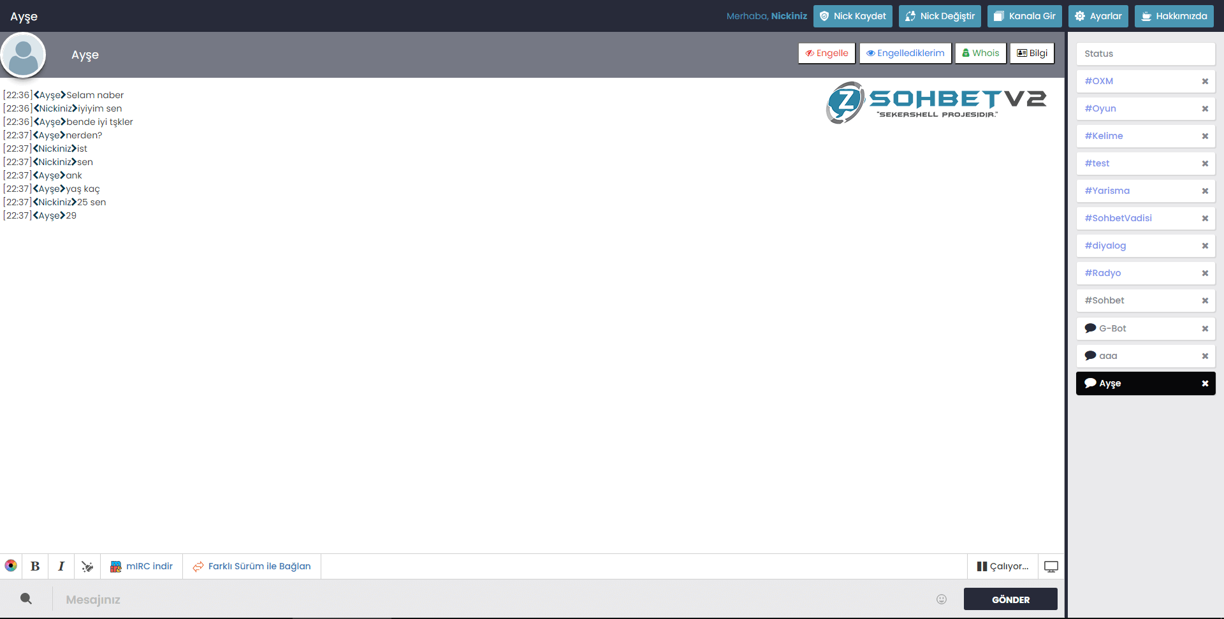Viewport: 1224px width, 619px height.
Task: Click the clear formatting broom icon
Action: click(x=87, y=566)
